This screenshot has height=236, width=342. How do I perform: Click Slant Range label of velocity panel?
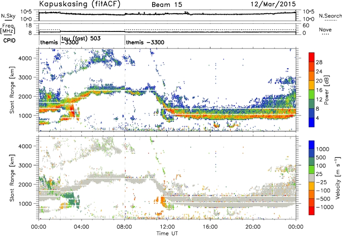[x=12, y=178]
